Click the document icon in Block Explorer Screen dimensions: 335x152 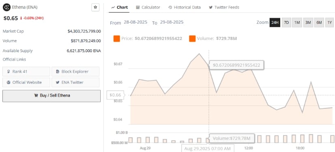(x=58, y=72)
